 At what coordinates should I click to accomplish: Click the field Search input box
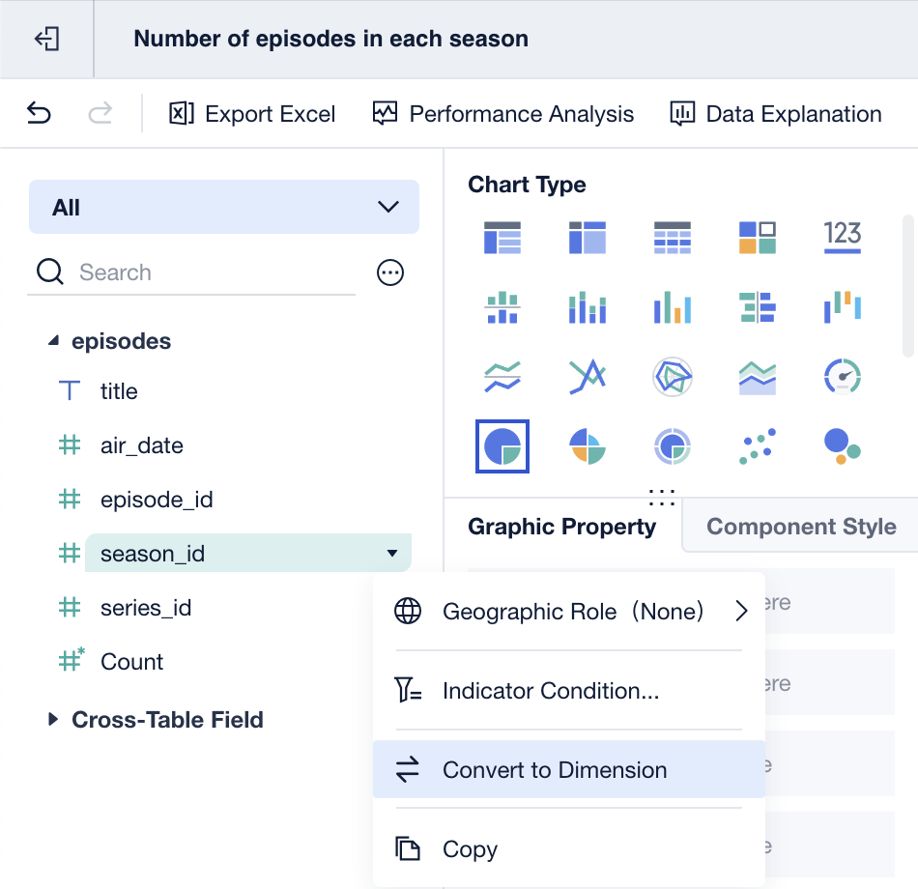click(x=213, y=272)
